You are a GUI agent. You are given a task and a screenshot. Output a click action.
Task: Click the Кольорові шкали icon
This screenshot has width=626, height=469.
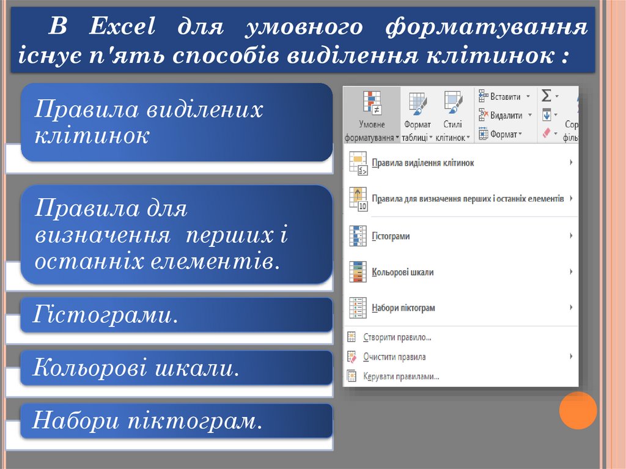tap(358, 272)
